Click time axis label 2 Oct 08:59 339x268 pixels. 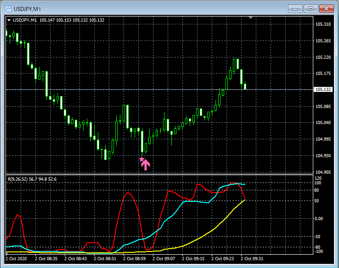pyautogui.click(x=134, y=258)
